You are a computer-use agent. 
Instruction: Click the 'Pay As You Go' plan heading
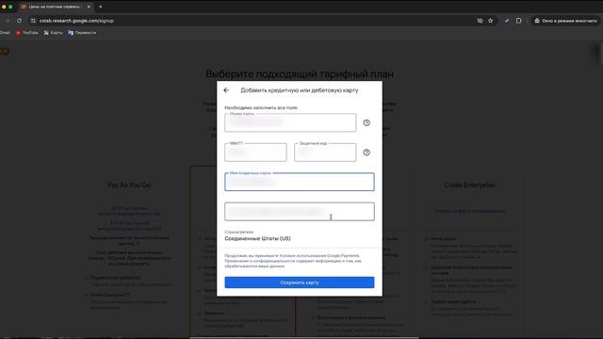click(x=129, y=185)
